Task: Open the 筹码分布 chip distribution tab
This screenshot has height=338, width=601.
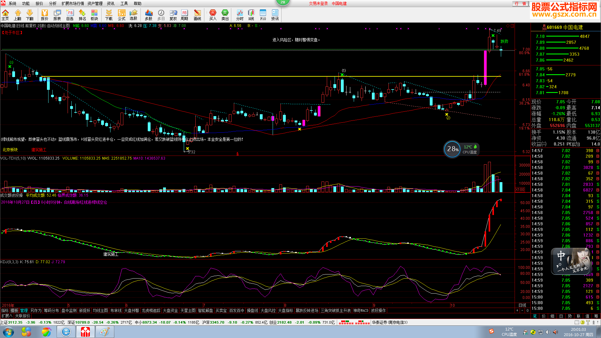Action: tap(51, 310)
